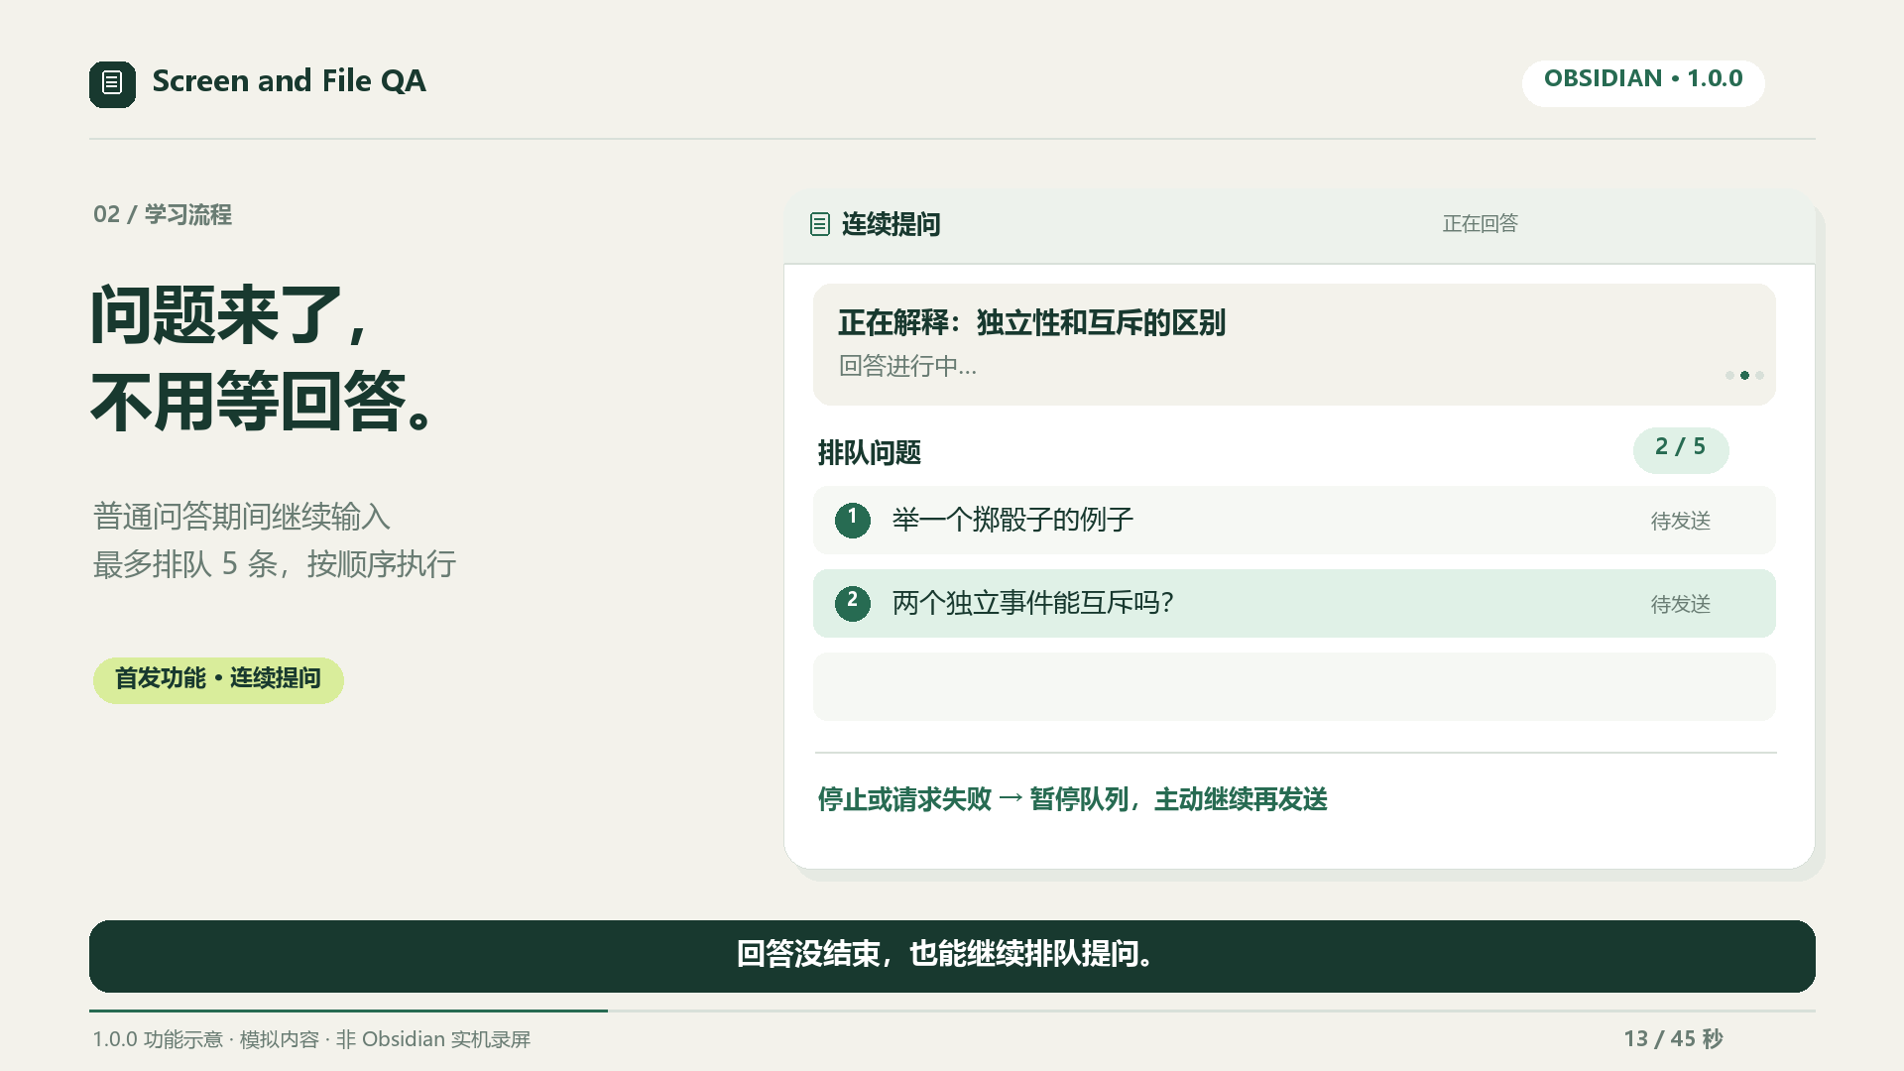
Task: Click the caption bar 回答没结束，也能继续排队提问。
Action: [x=952, y=956]
